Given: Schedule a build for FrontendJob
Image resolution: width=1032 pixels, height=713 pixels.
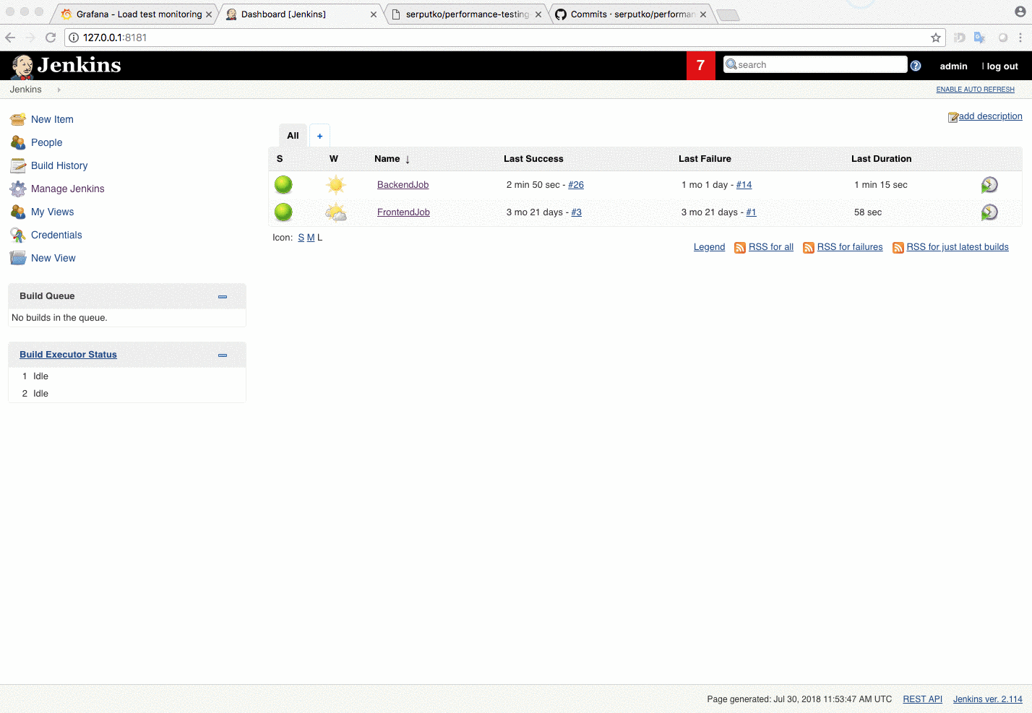Looking at the screenshot, I should pyautogui.click(x=989, y=212).
